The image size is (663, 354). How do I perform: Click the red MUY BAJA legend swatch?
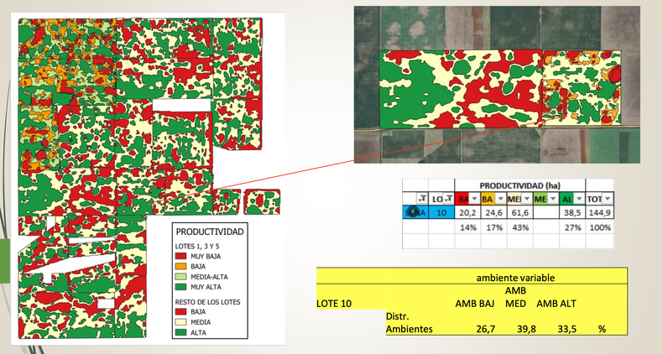[180, 257]
